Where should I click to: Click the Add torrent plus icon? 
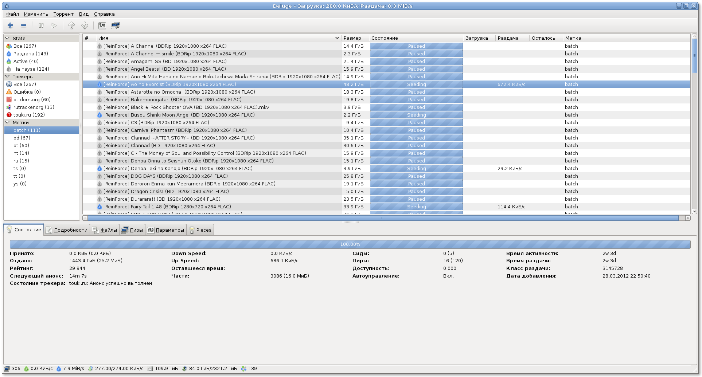pyautogui.click(x=11, y=25)
